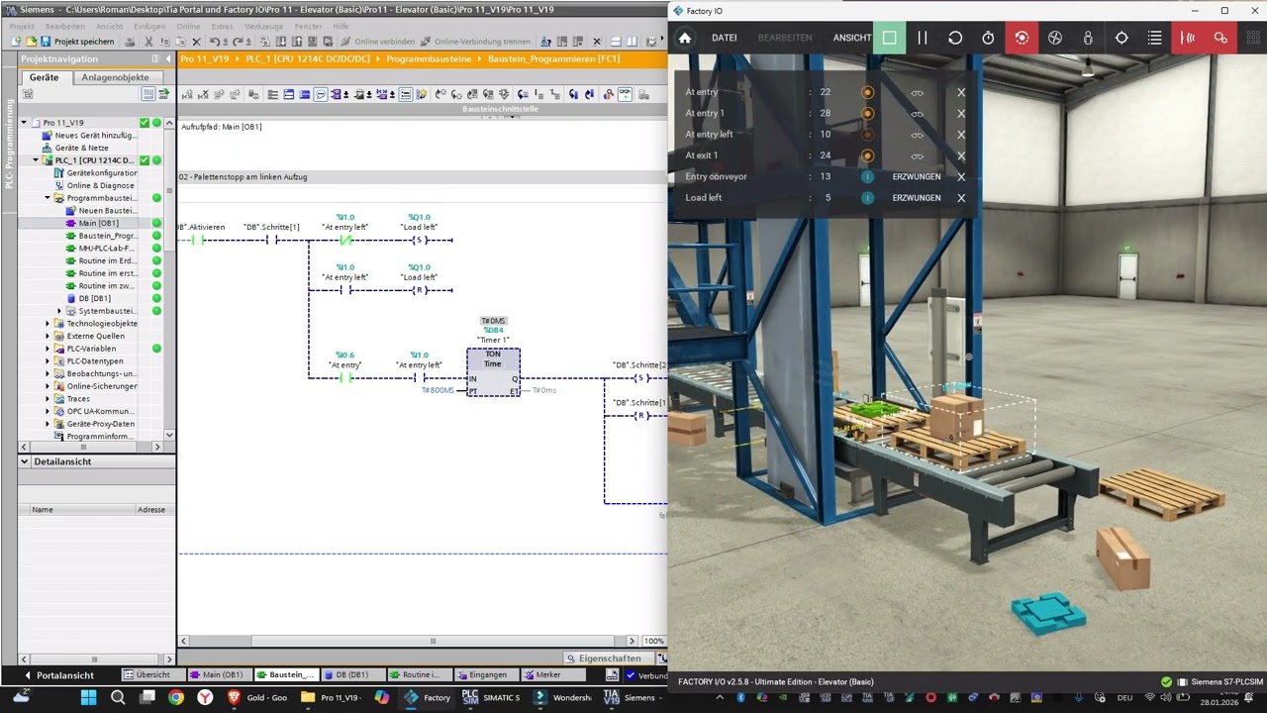Remove At entry left from watch list
Viewport: 1267px width, 713px height.
click(x=961, y=135)
